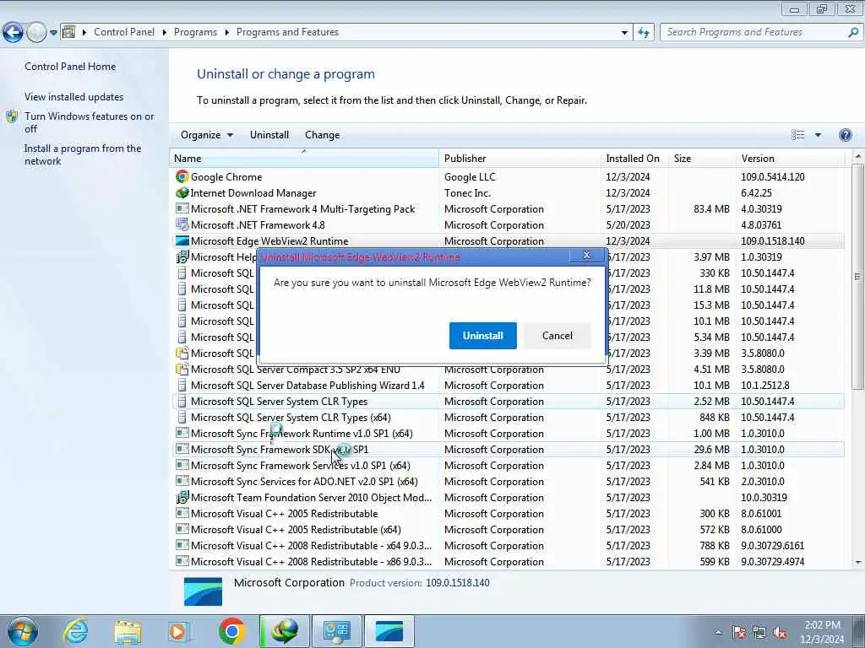Click the Back navigation arrow
The height and width of the screenshot is (648, 865).
13,33
